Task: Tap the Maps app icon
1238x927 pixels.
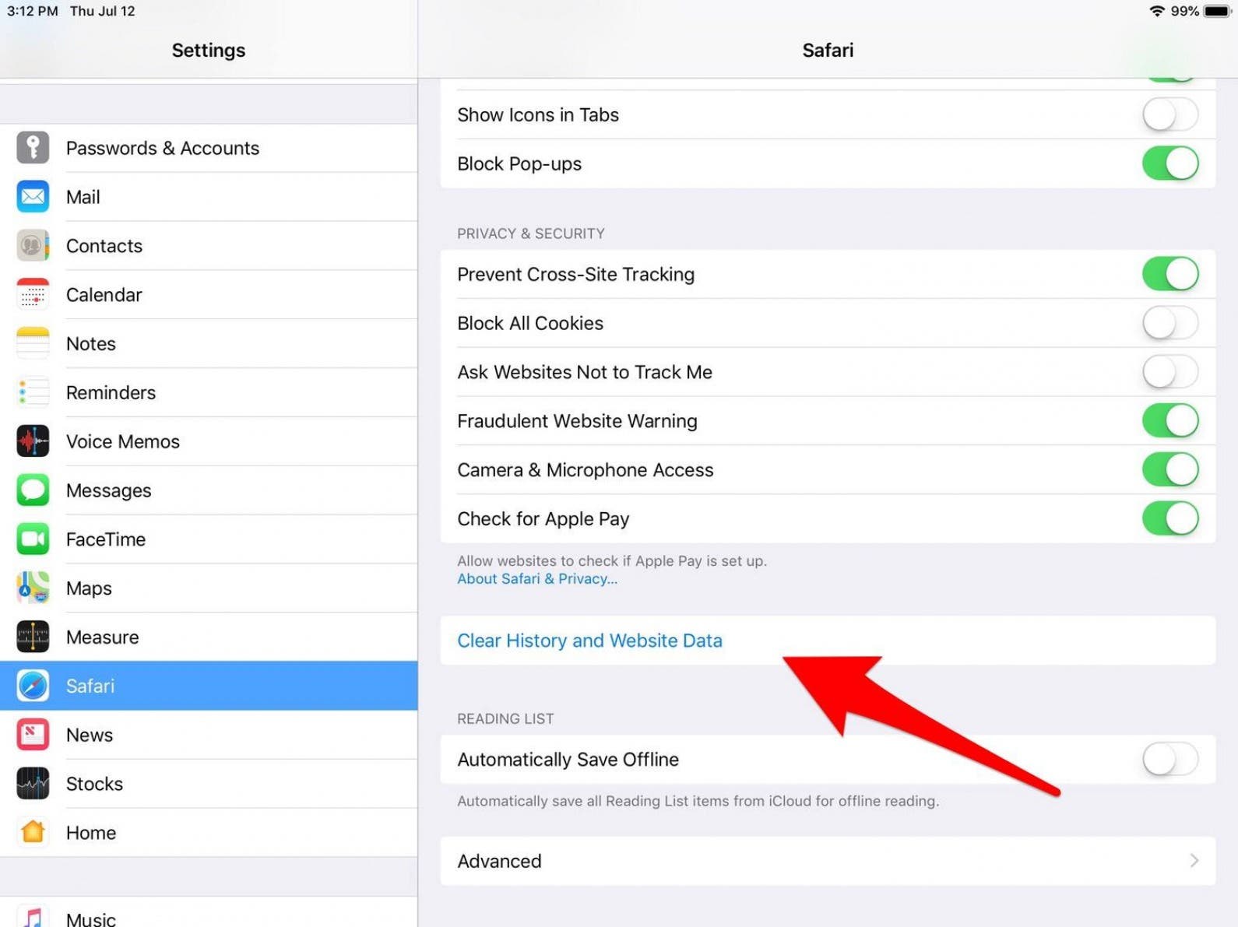Action: (33, 588)
